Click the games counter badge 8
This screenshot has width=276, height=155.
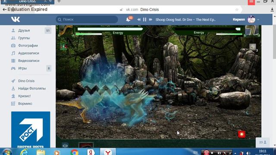49,68
